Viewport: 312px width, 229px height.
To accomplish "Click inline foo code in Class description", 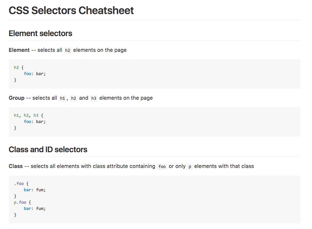I will click(162, 167).
